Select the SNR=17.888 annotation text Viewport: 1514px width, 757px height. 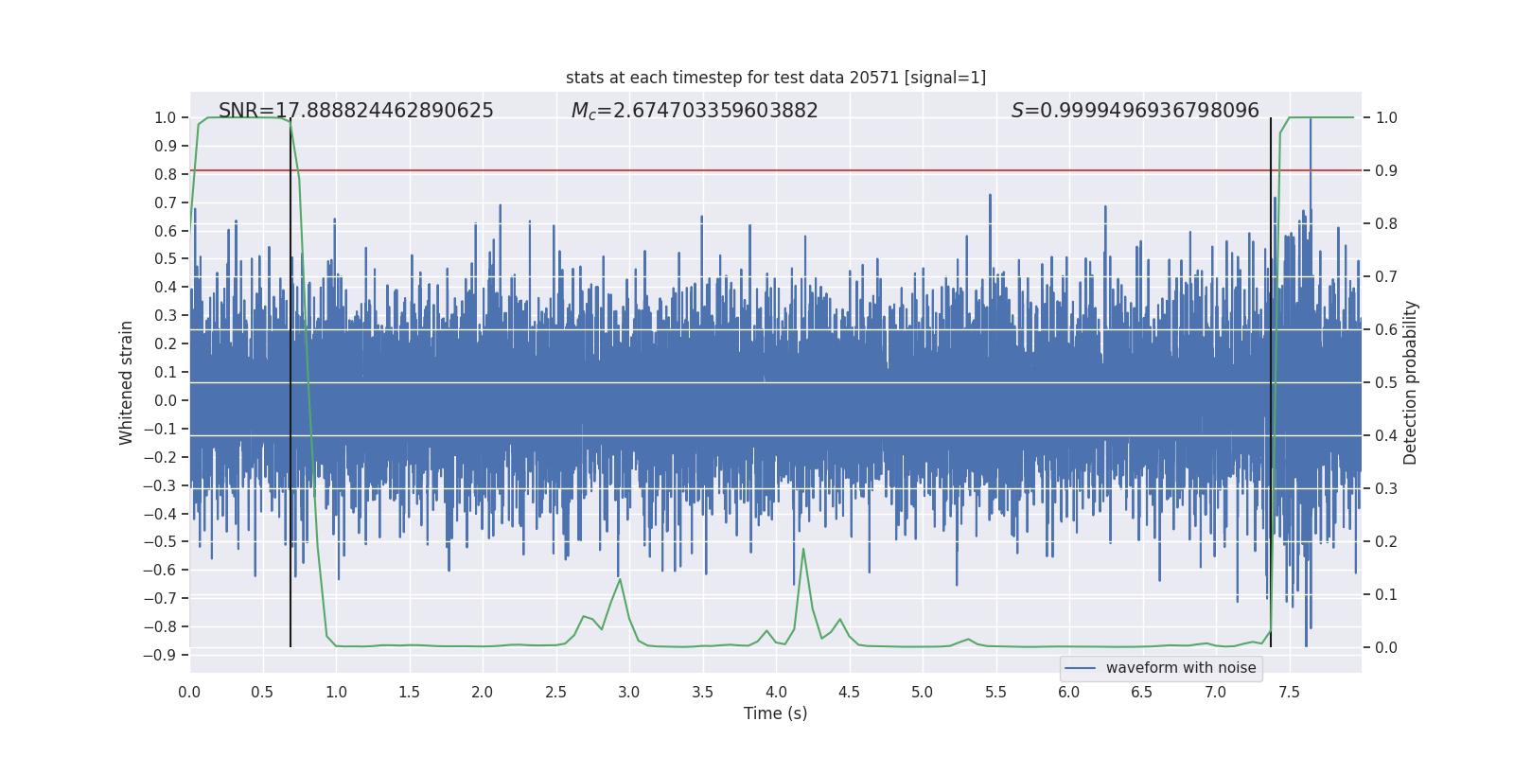tap(356, 111)
